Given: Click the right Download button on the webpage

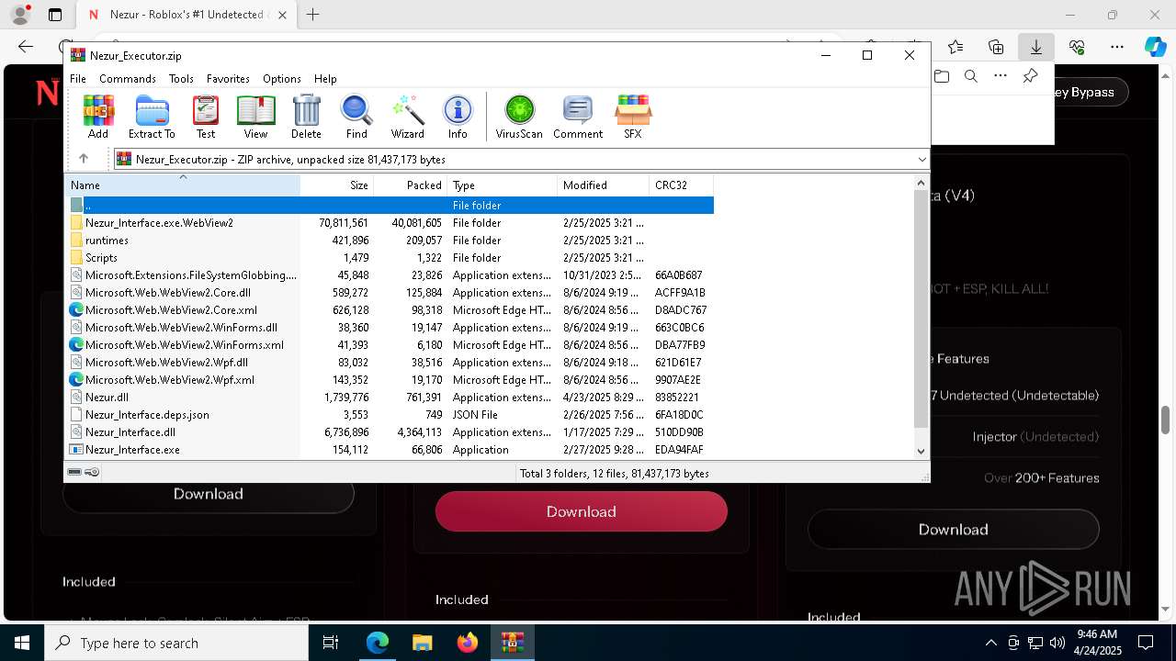Looking at the screenshot, I should tap(953, 530).
